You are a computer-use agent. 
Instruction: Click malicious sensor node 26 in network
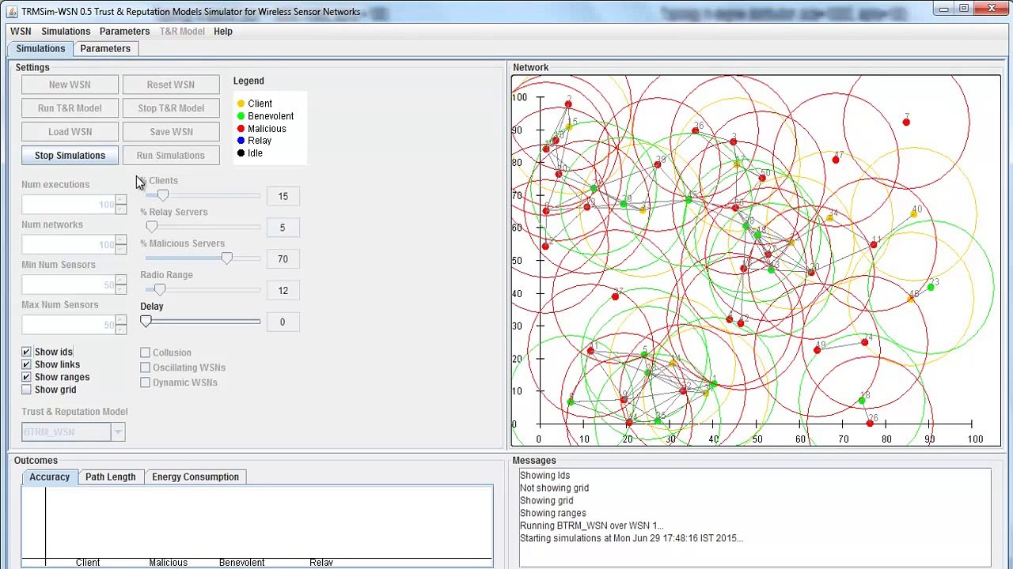870,424
